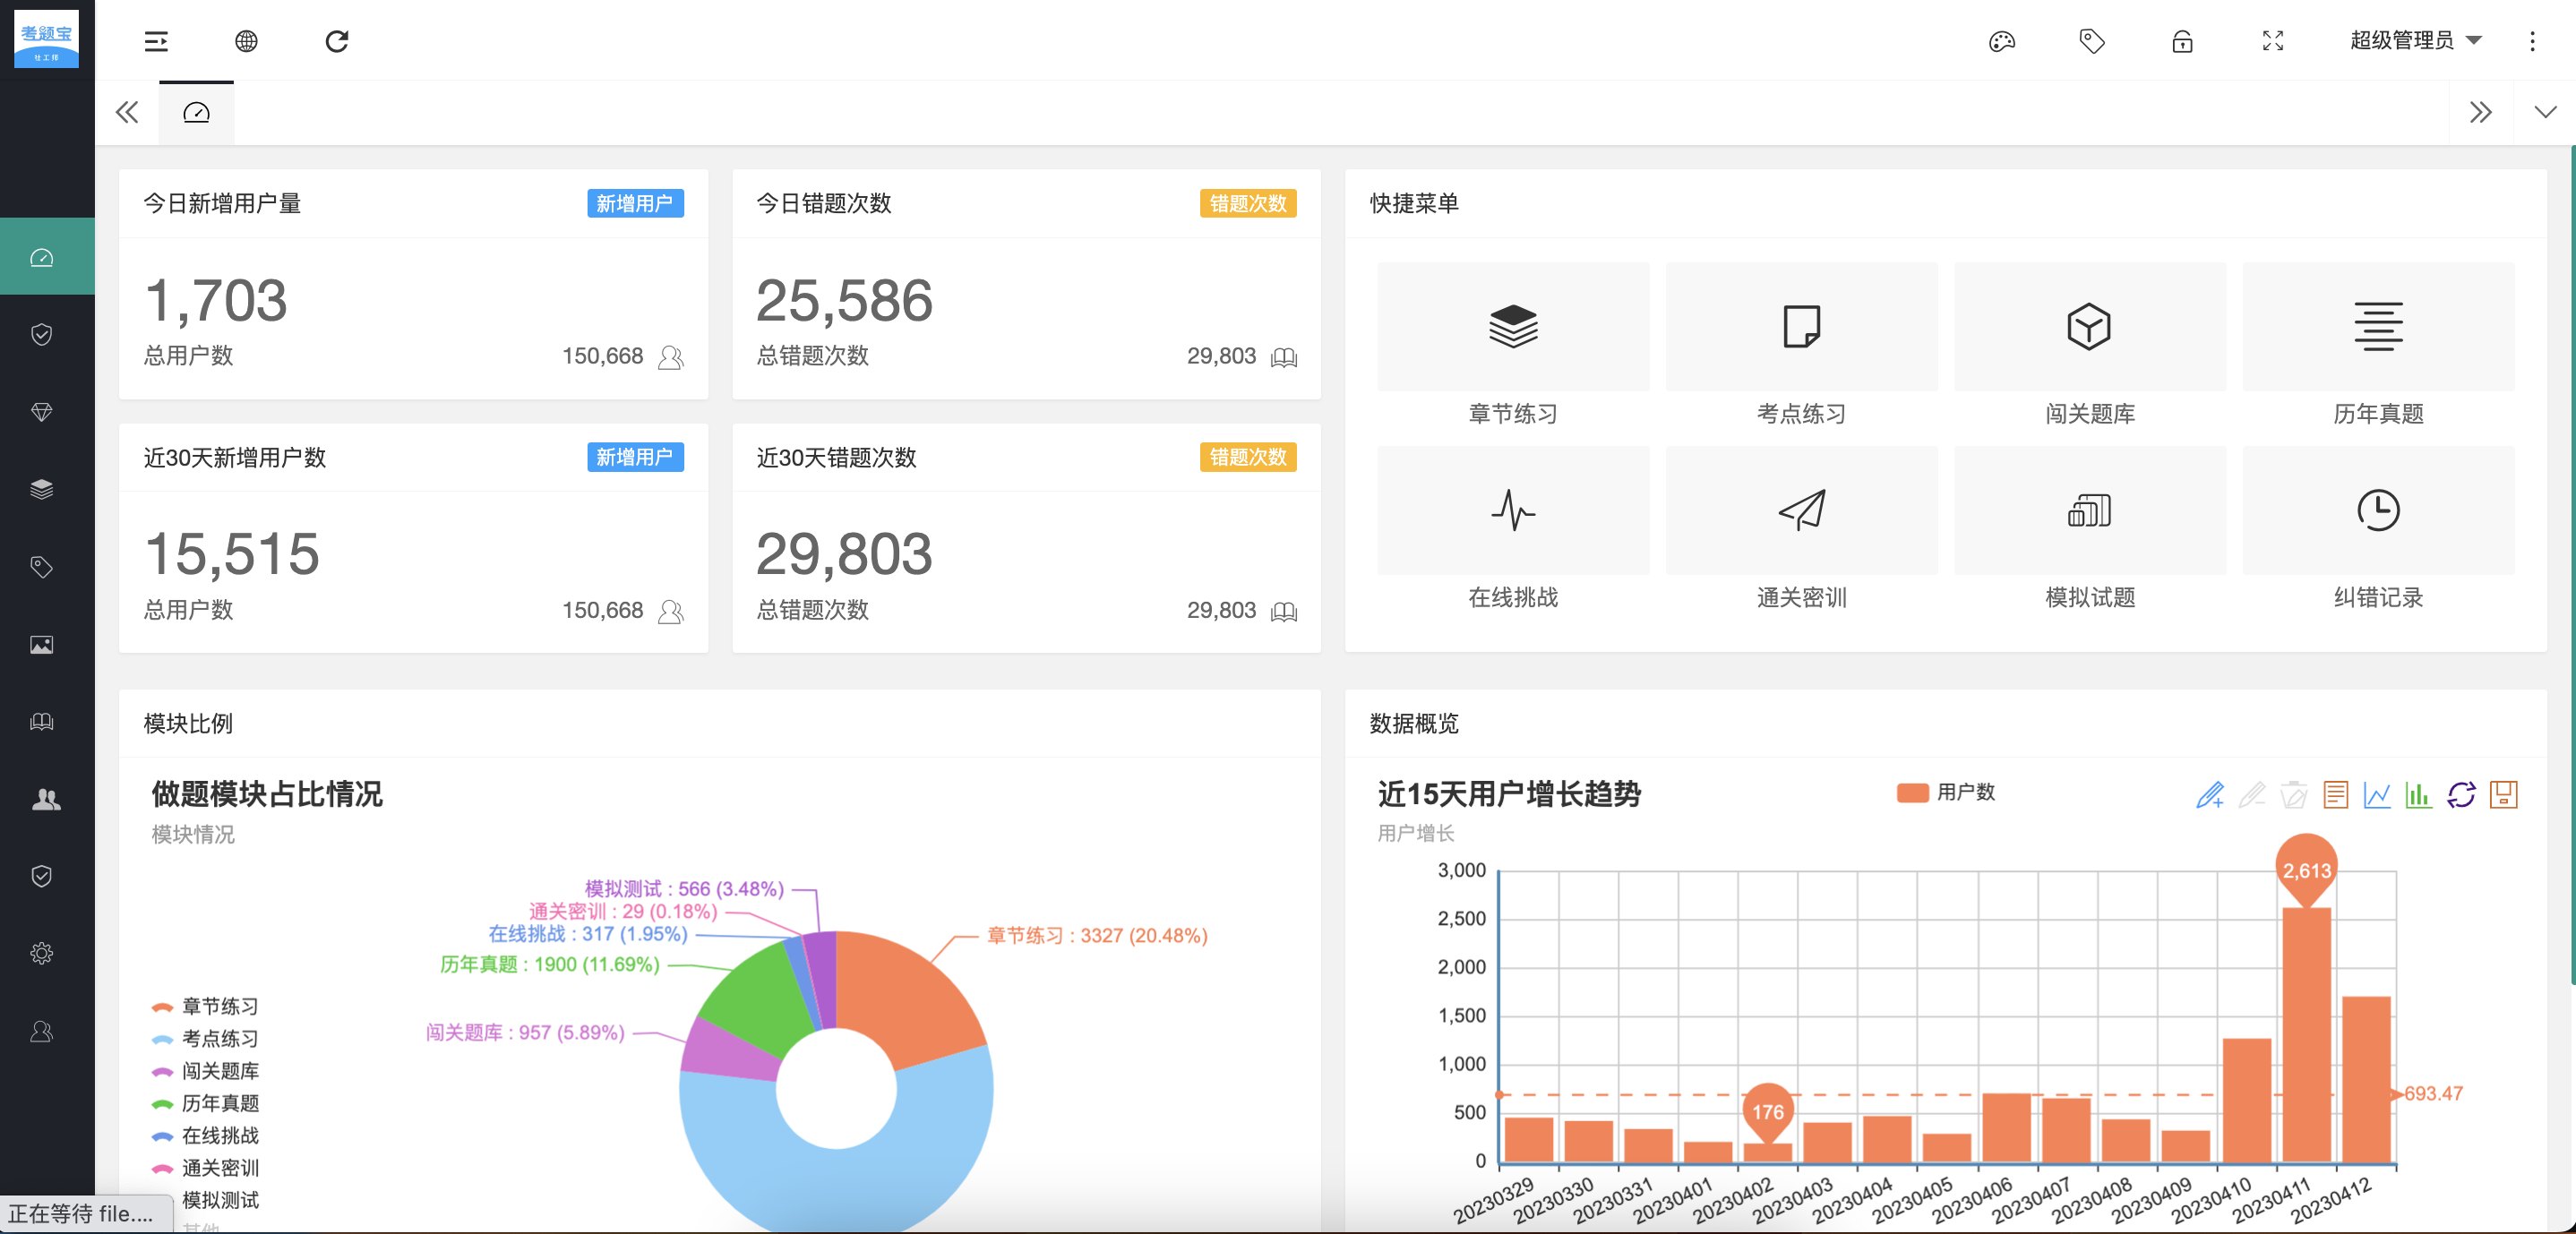Open the vertical three-dot more menu
Screen dimensions: 2576x1234
click(2532, 41)
